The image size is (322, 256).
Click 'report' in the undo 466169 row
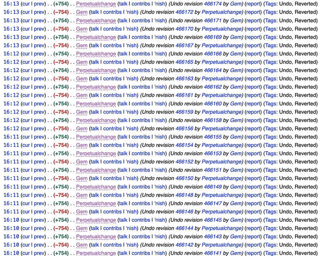click(253, 37)
